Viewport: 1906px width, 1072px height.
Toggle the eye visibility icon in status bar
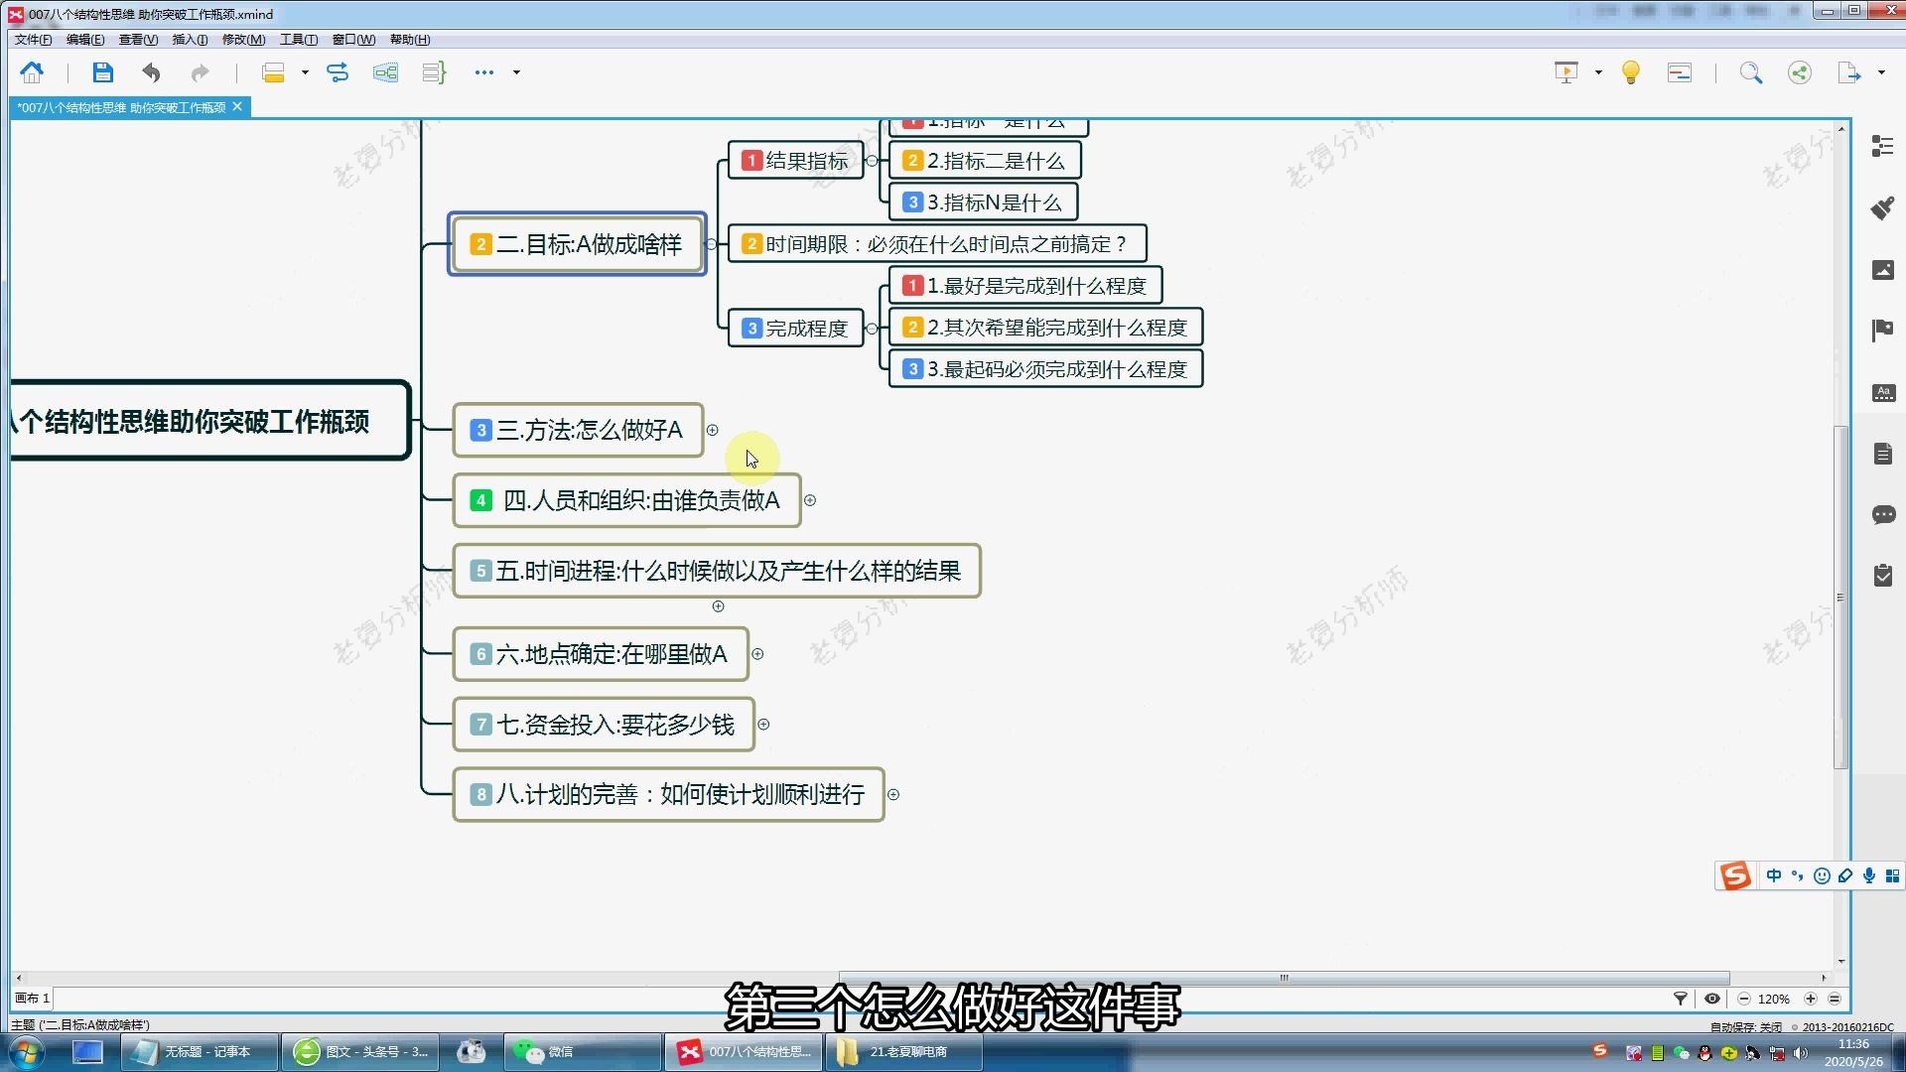[x=1712, y=999]
